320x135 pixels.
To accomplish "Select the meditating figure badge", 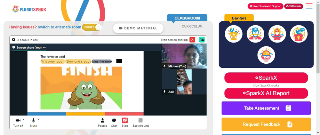I will 277,34.
